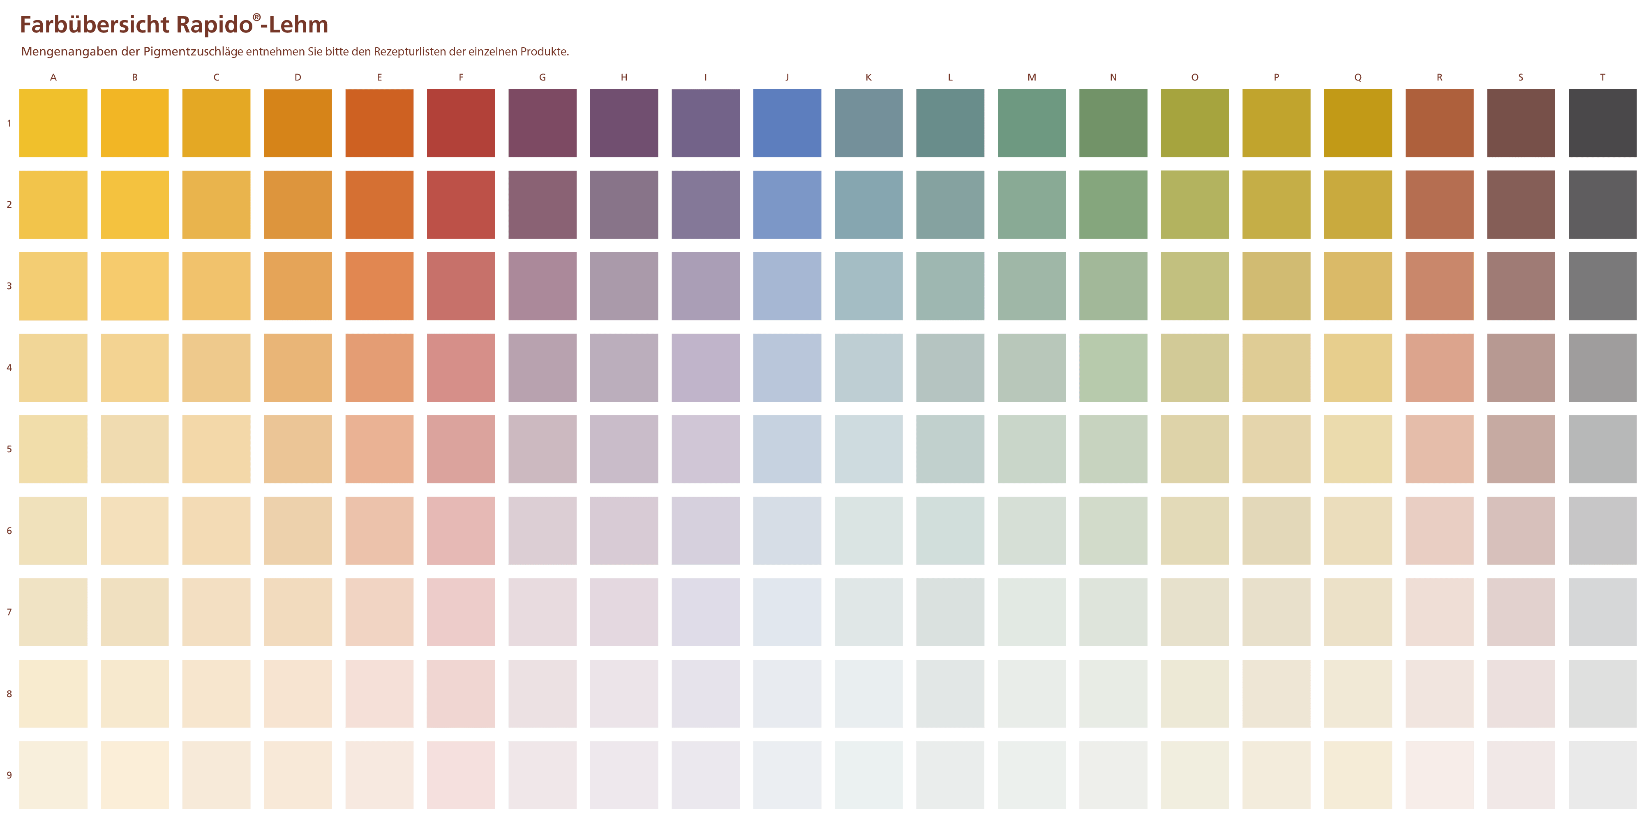Select the orange swatch at E2

(379, 205)
